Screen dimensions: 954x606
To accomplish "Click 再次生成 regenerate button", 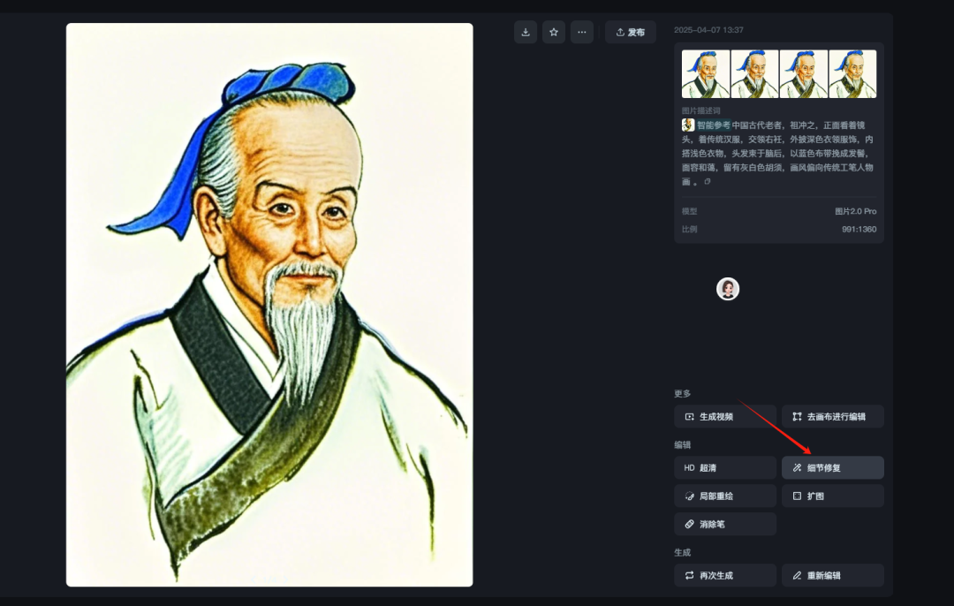I will coord(725,576).
